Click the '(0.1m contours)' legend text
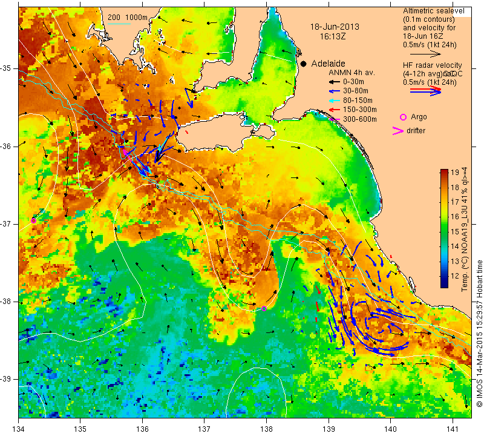 coord(428,19)
